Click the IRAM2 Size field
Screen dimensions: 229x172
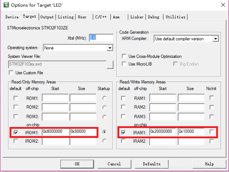point(191,141)
